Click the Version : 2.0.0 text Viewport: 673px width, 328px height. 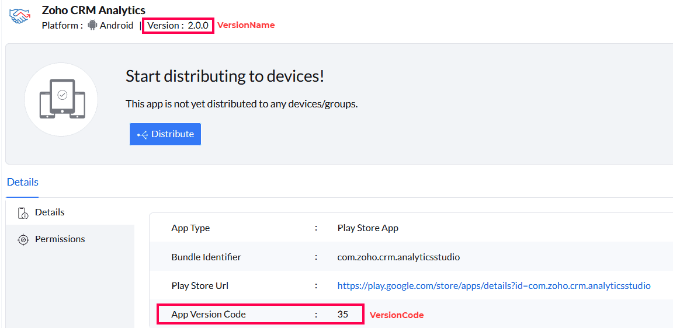point(178,25)
